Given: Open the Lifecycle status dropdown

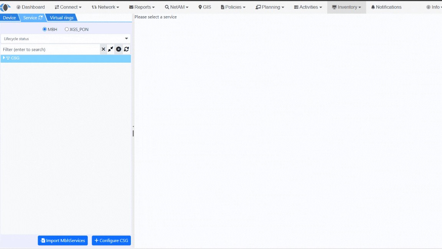Looking at the screenshot, I should (x=66, y=39).
